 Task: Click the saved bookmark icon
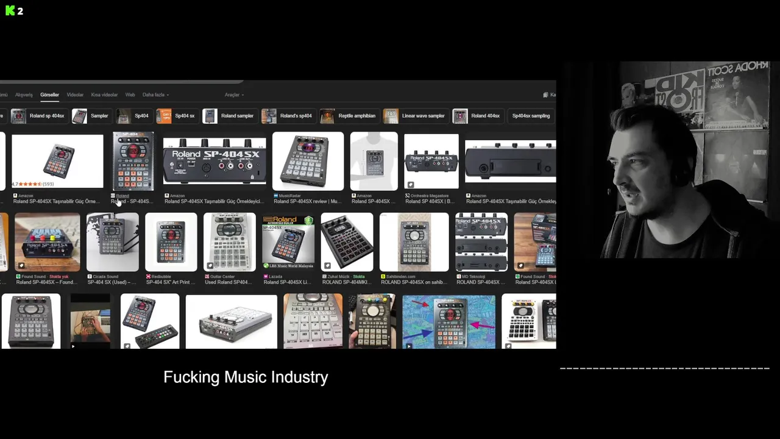545,95
